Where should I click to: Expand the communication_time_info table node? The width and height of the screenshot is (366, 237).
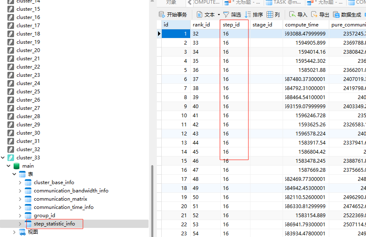pos(20,207)
